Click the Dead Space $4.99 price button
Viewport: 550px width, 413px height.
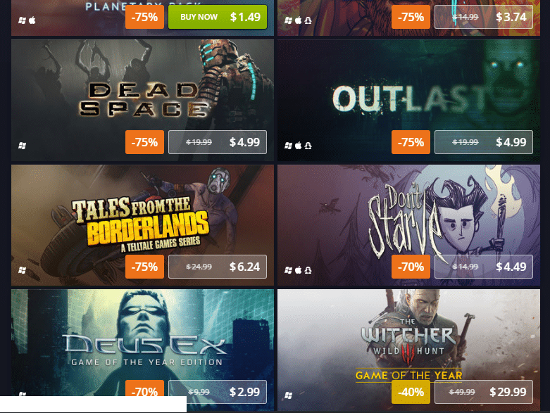click(218, 142)
